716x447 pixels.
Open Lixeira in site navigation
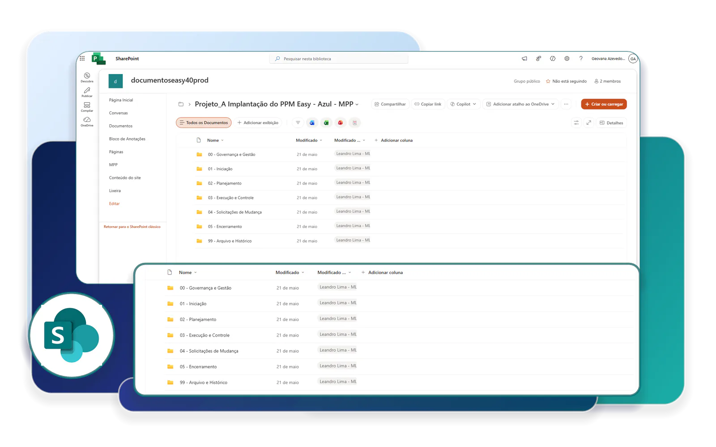(115, 191)
